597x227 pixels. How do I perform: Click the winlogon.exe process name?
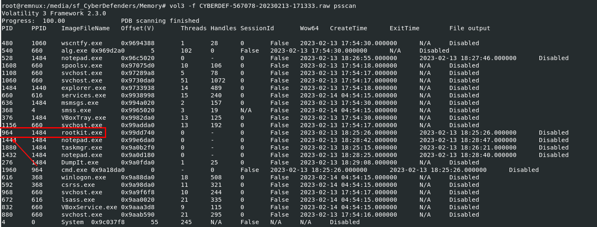click(x=83, y=178)
